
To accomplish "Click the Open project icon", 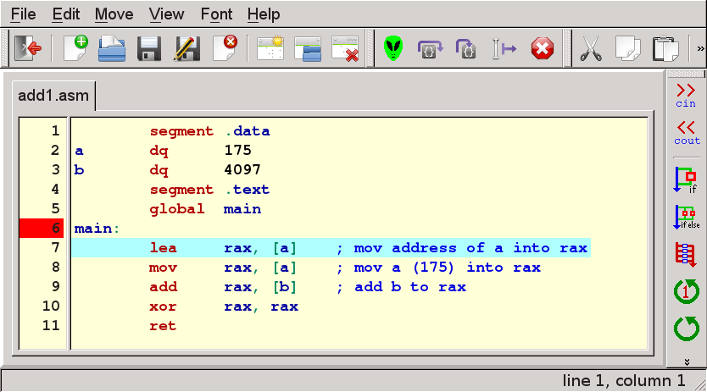I will (x=308, y=48).
